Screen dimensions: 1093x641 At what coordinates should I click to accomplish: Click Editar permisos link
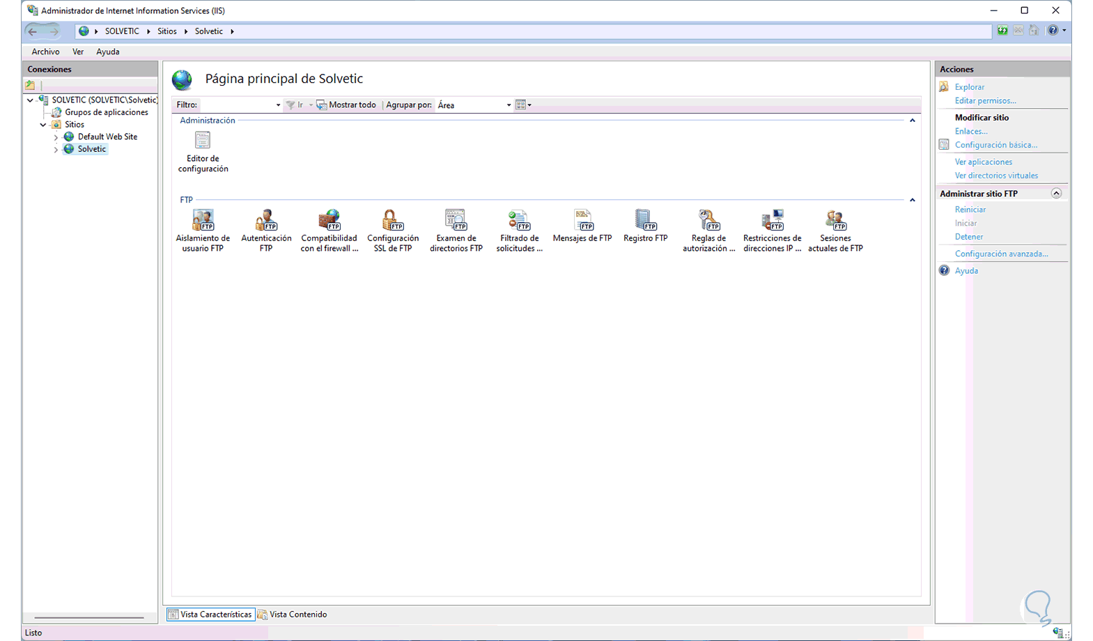point(986,101)
